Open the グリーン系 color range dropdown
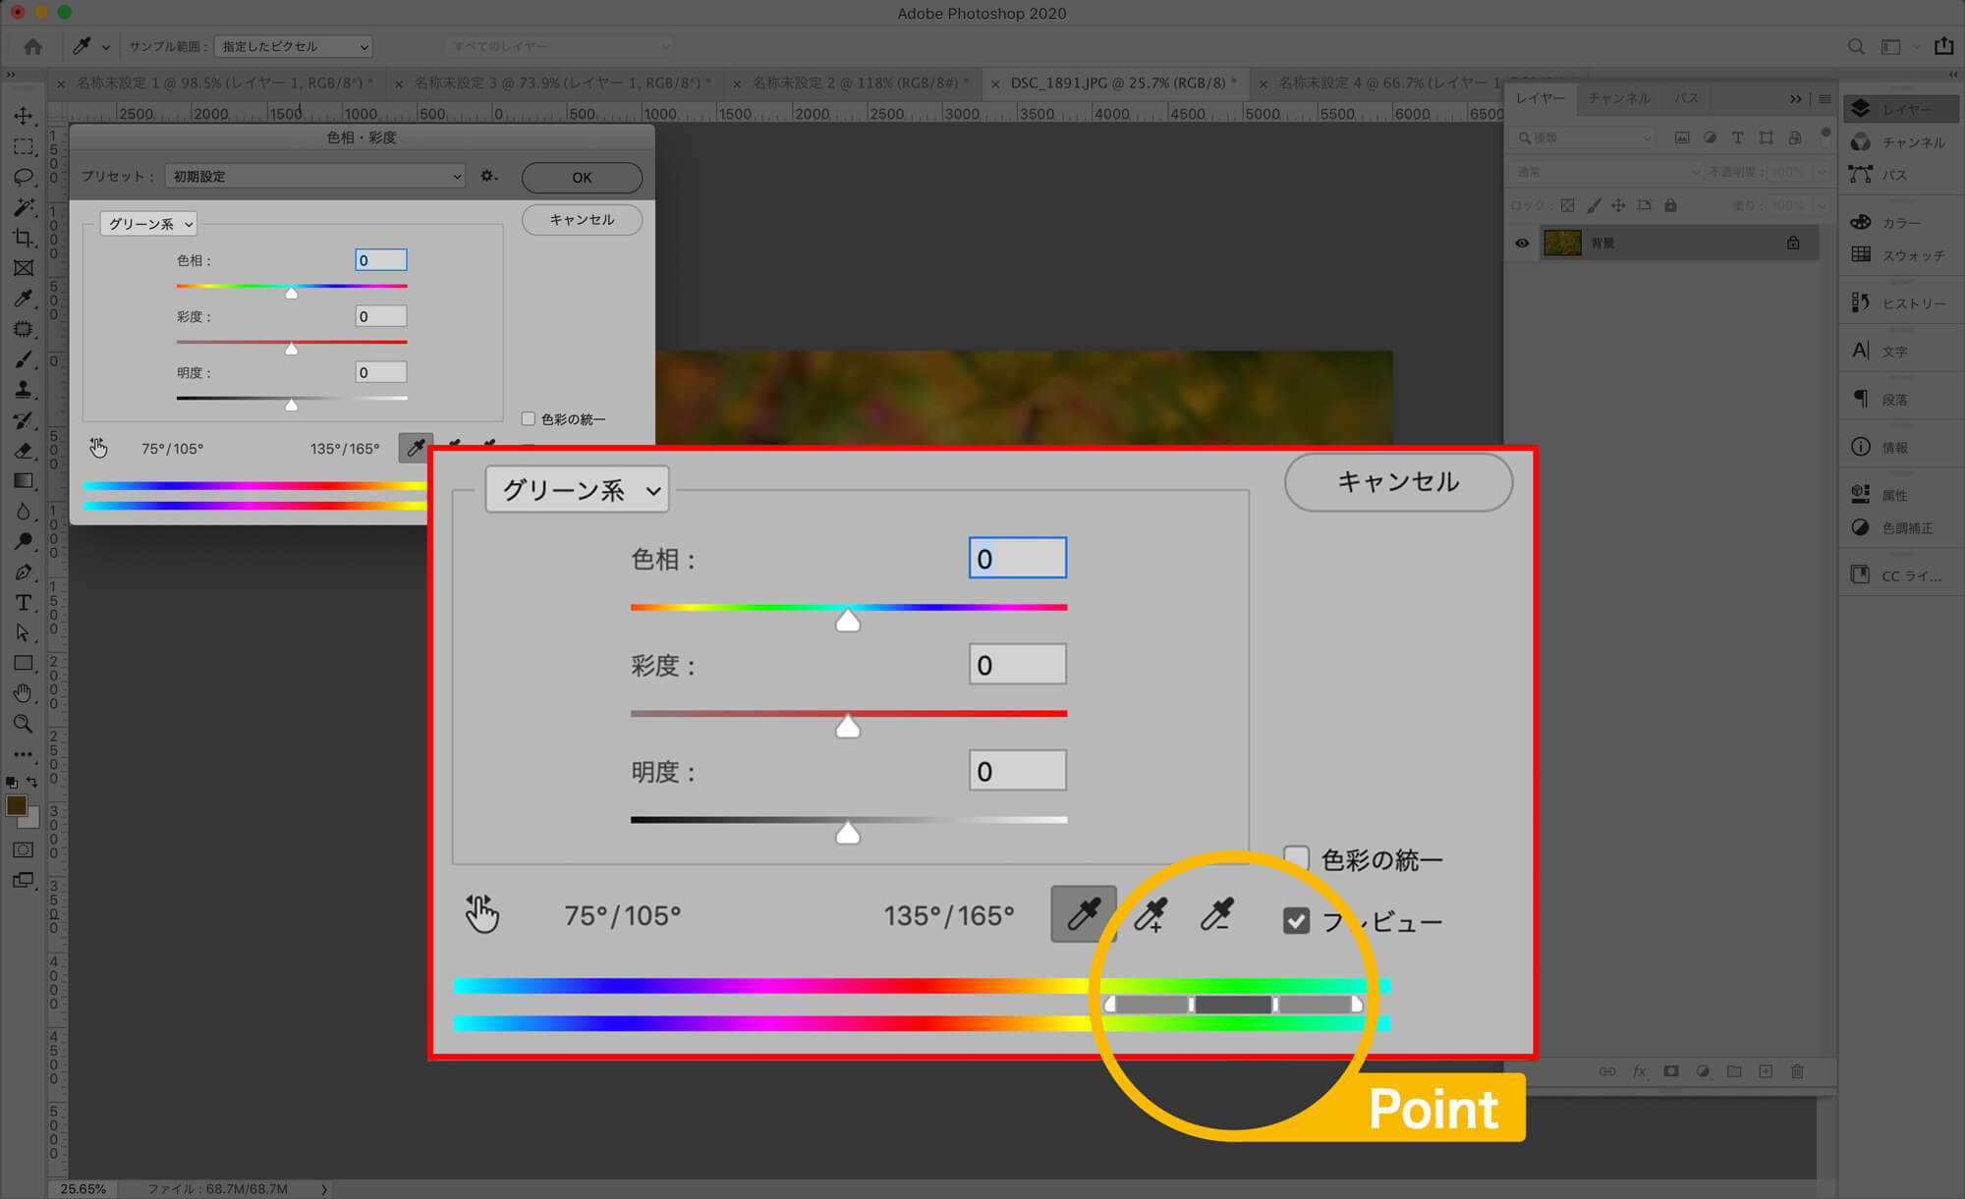1965x1199 pixels. point(148,224)
